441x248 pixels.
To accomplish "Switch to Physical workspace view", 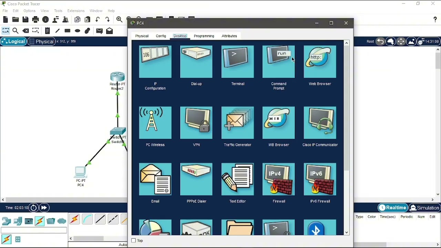I will [41, 41].
